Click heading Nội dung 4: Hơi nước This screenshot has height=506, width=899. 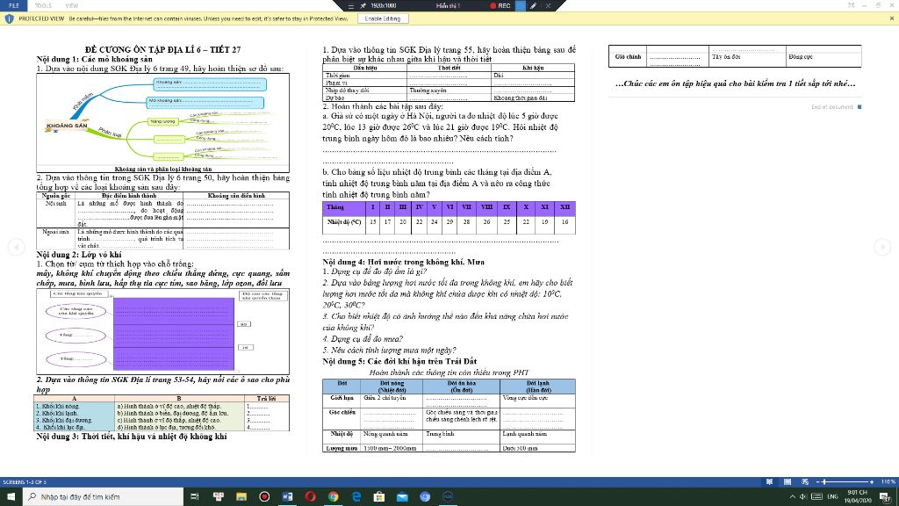click(404, 262)
